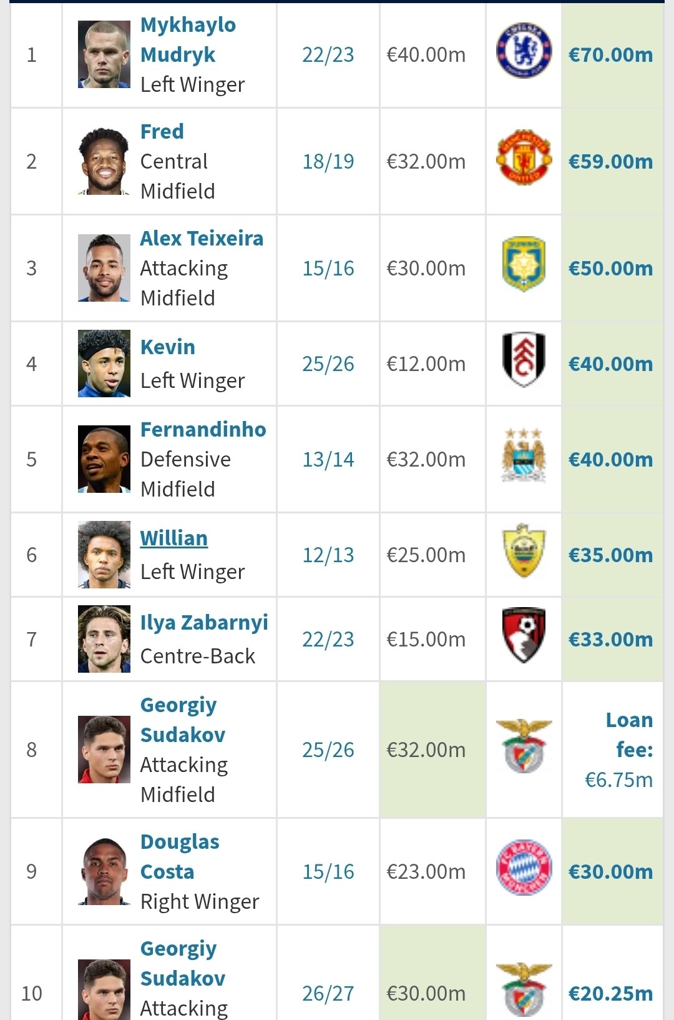Open the Chelsea club crest
This screenshot has width=674, height=1020.
(x=524, y=51)
